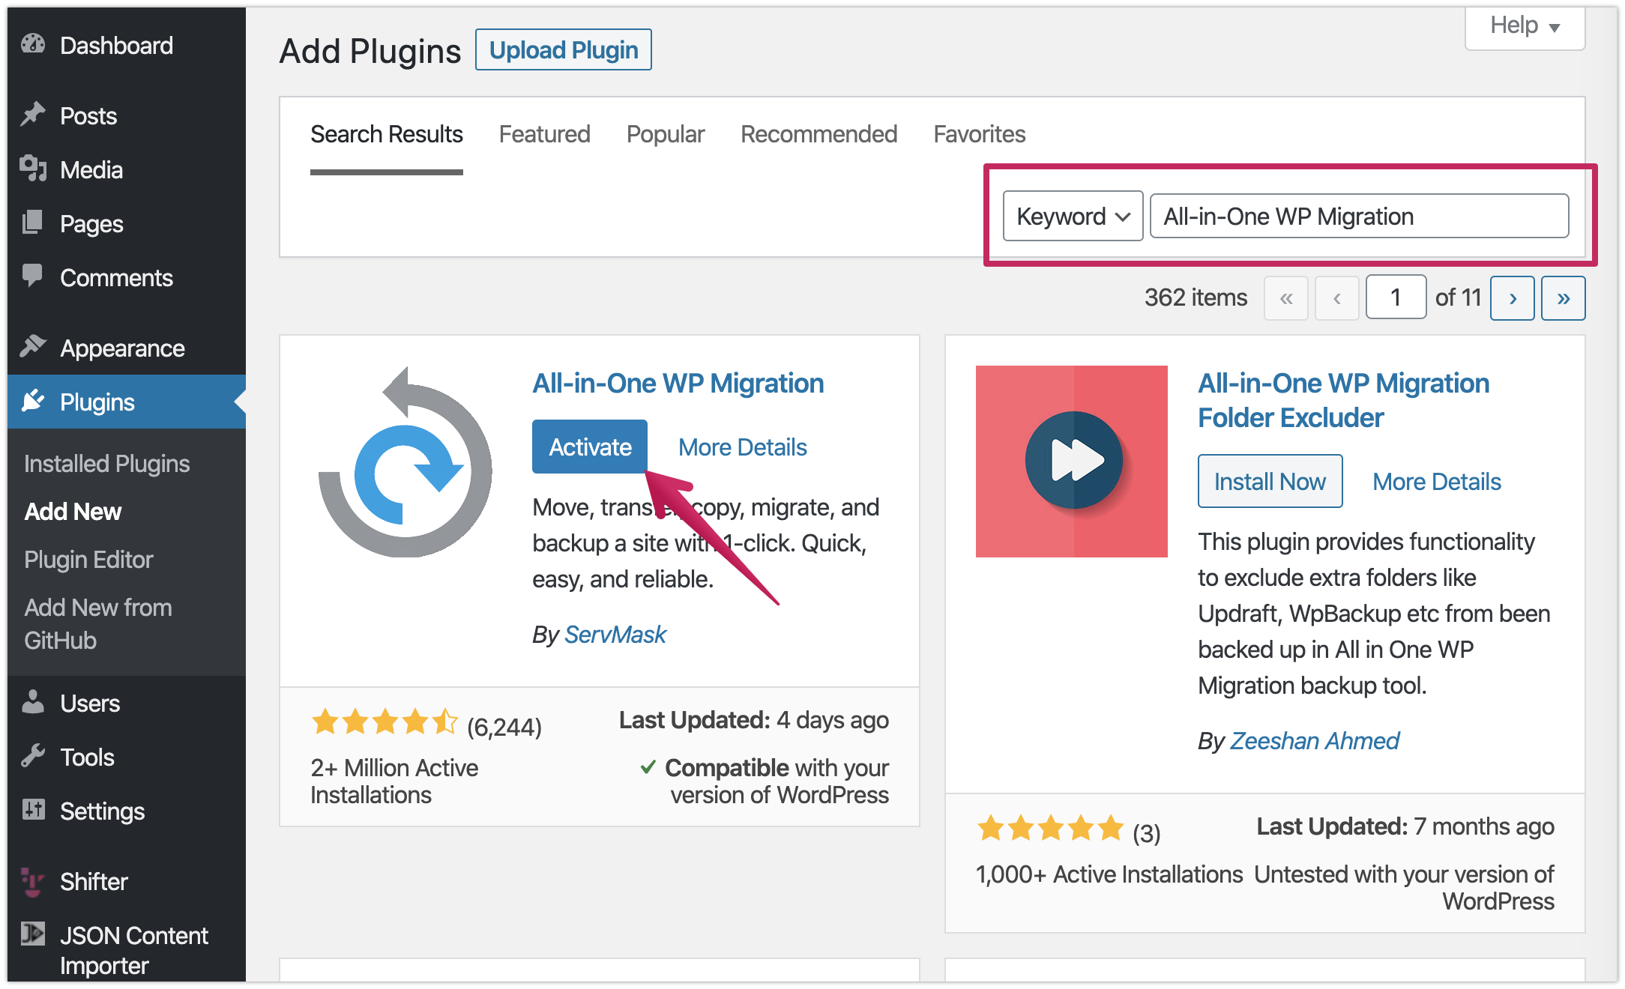
Task: Expand the Help dropdown tab
Action: click(x=1525, y=26)
